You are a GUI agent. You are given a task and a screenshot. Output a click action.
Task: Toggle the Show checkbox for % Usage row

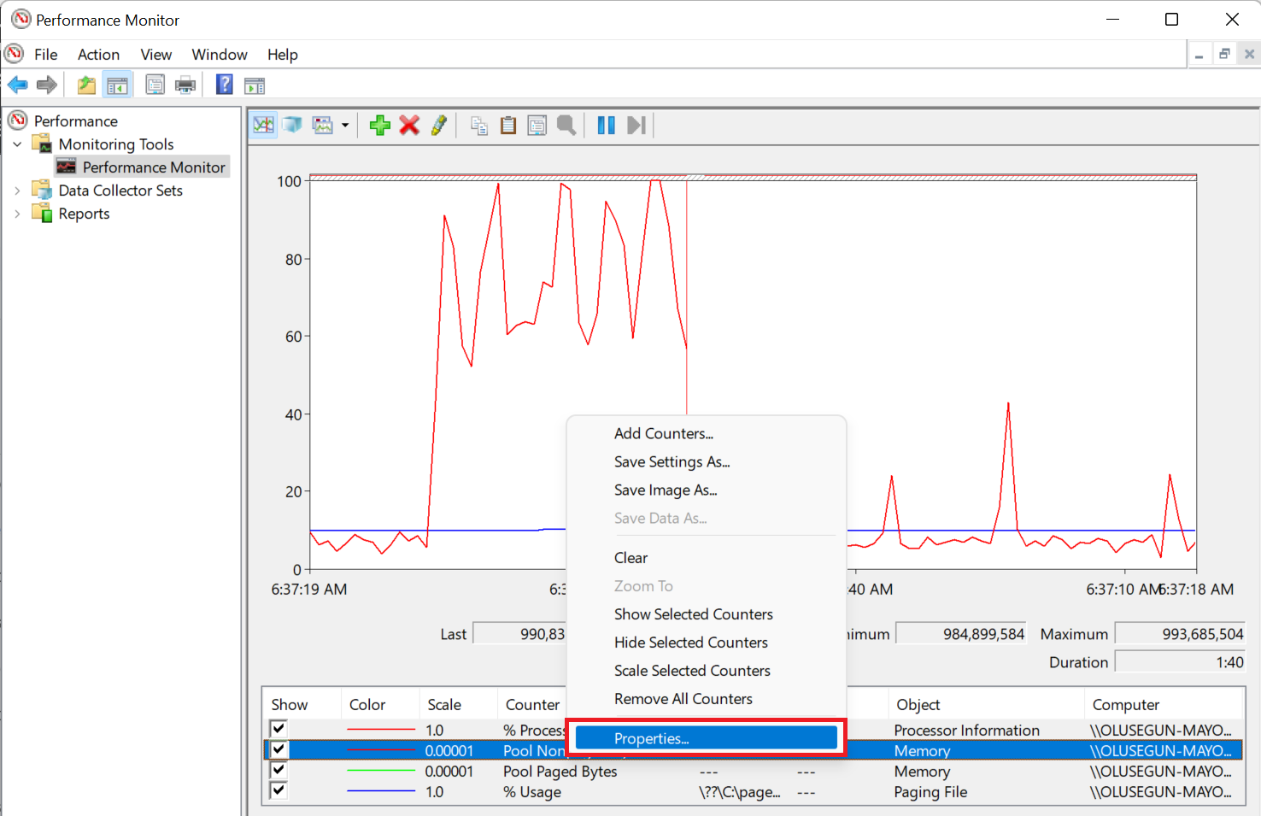[279, 791]
